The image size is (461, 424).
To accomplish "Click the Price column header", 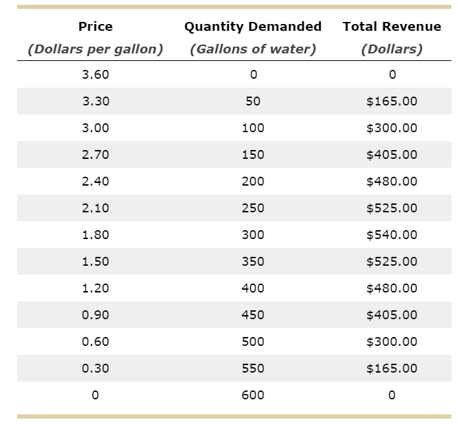I will (x=95, y=27).
